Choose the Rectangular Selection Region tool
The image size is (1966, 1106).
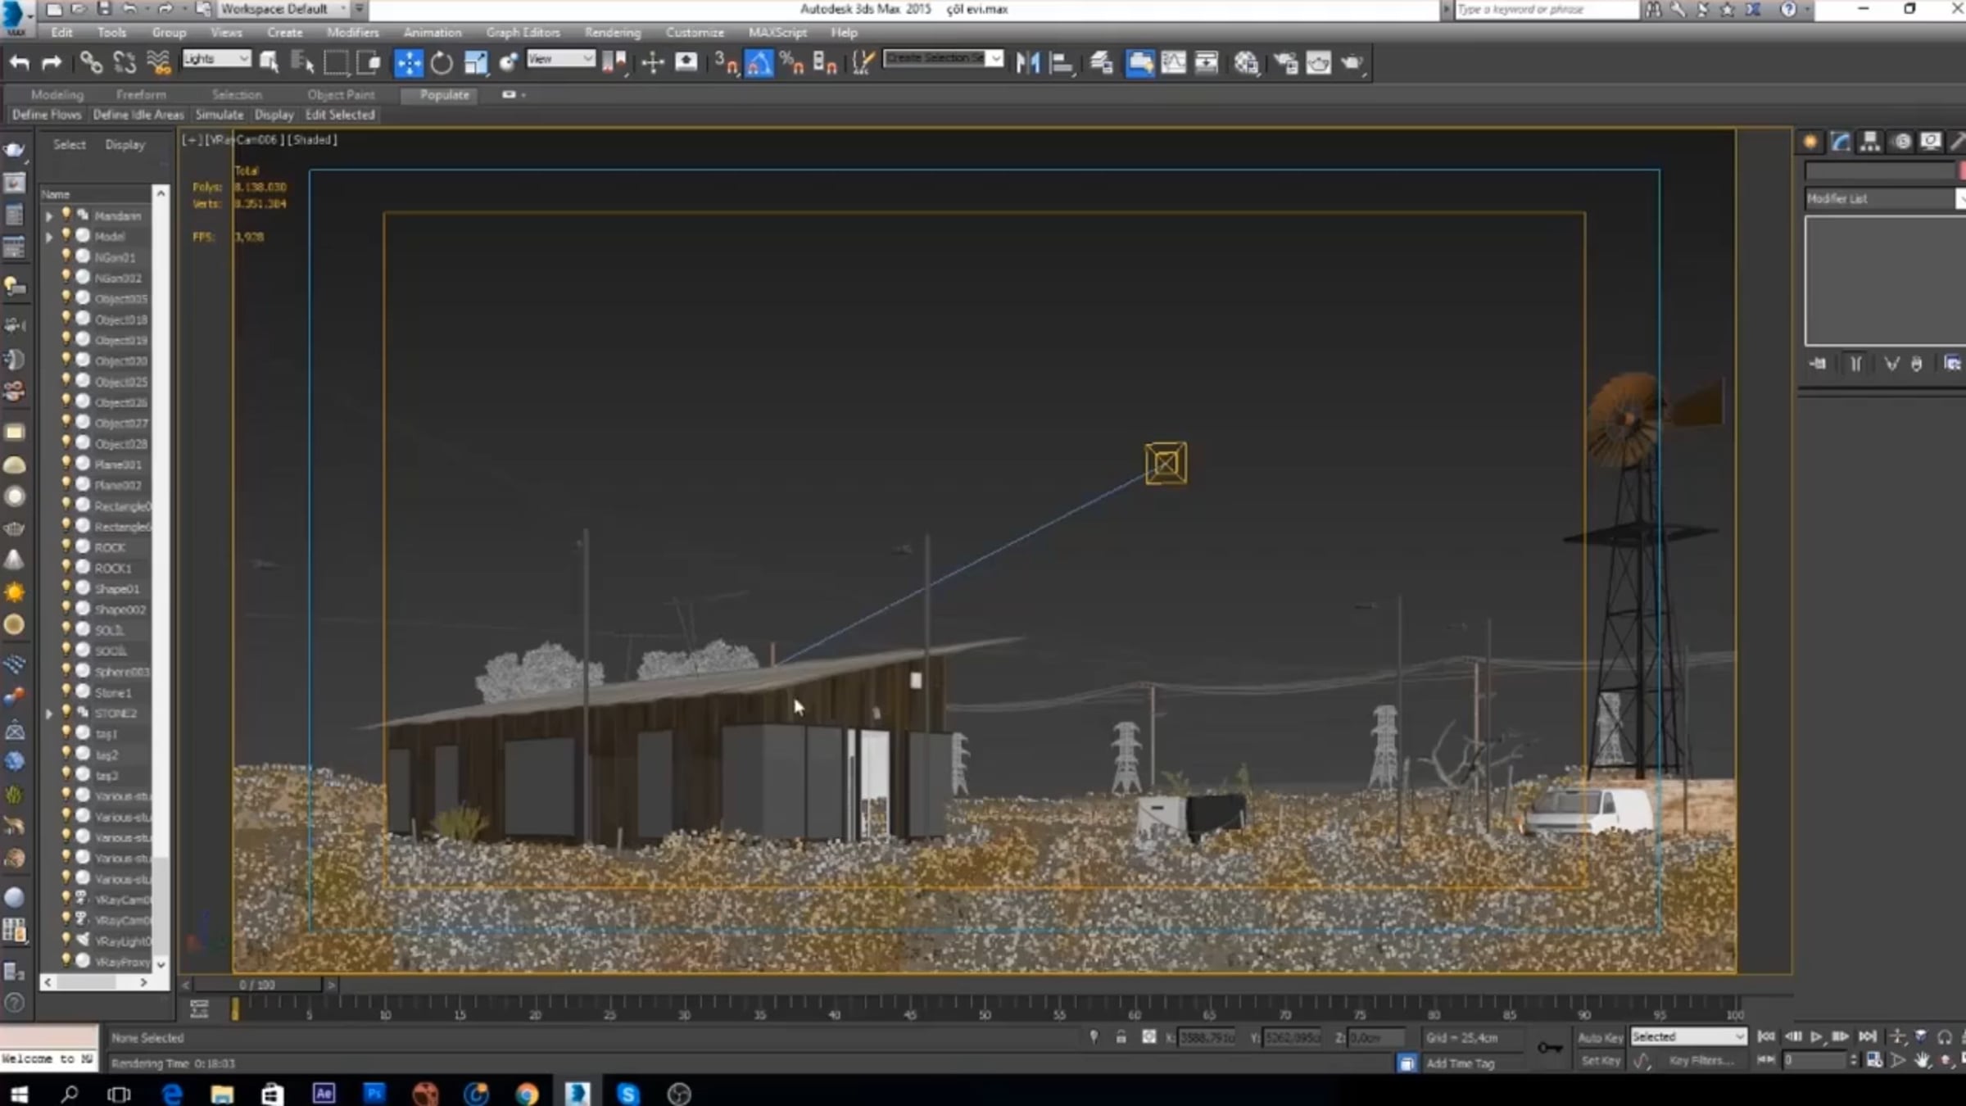[336, 62]
